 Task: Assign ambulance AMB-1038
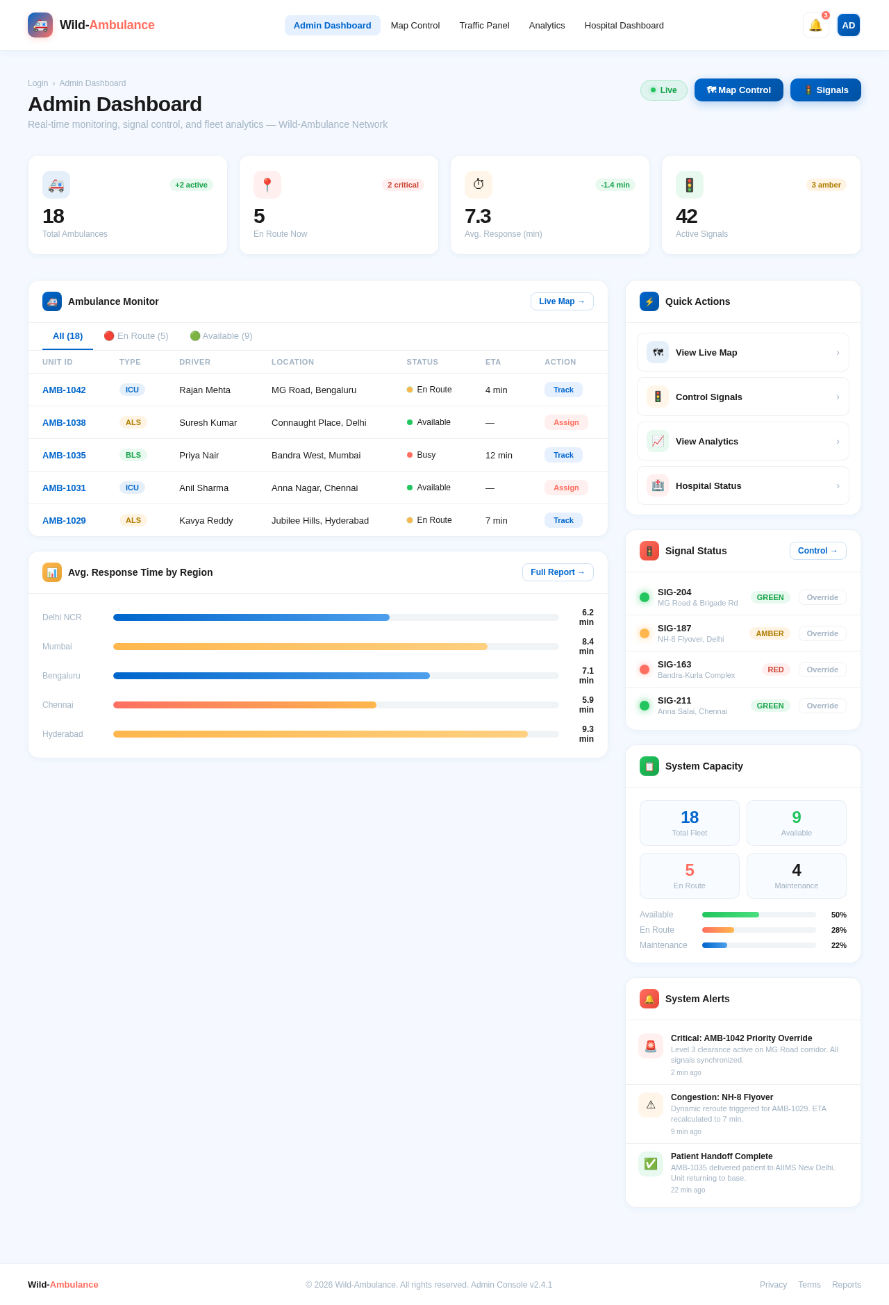click(566, 422)
